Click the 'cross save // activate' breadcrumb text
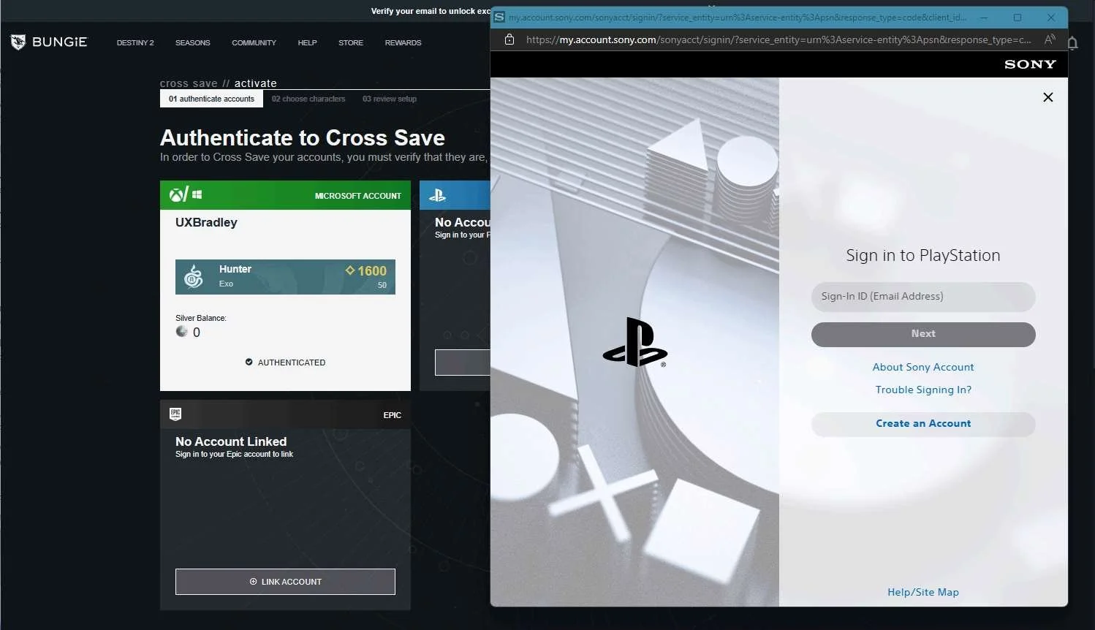 (219, 83)
